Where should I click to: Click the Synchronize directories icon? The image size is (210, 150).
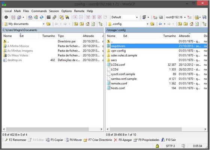point(42,17)
